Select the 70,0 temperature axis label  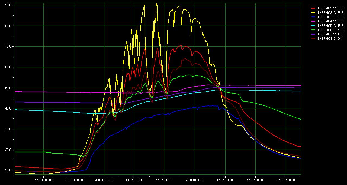[8, 47]
